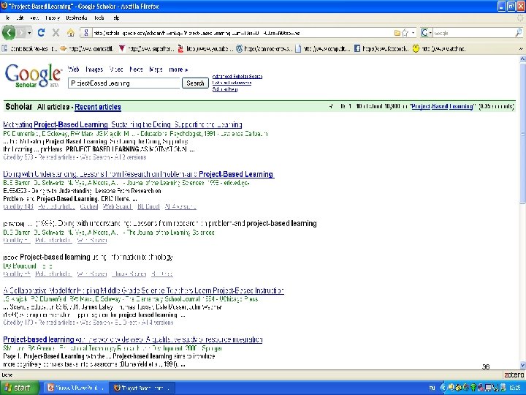Viewport: 526px width, 395px height.
Task: Open the Windows Start menu
Action: (x=19, y=388)
